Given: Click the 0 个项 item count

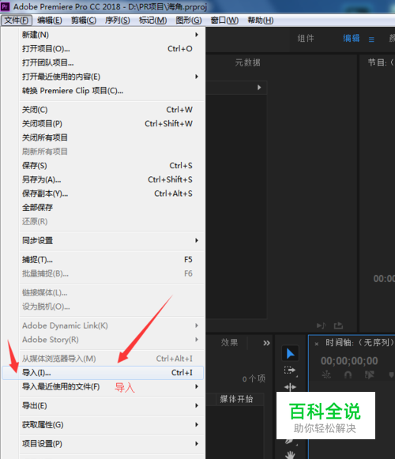Looking at the screenshot, I should tap(254, 378).
